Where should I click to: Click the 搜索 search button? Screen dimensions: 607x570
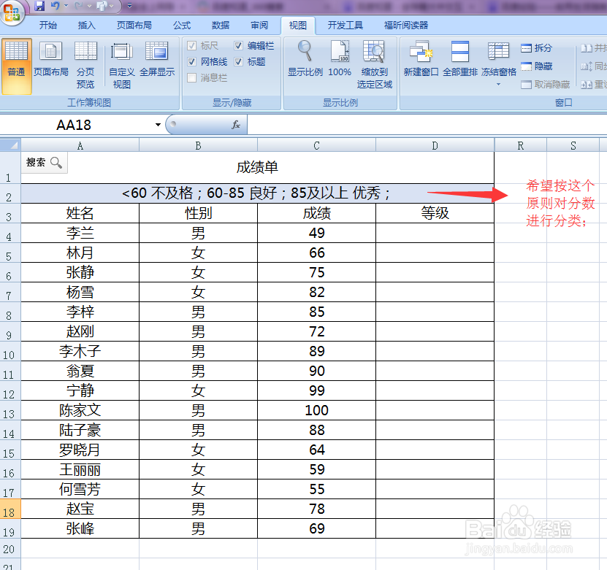pyautogui.click(x=44, y=163)
